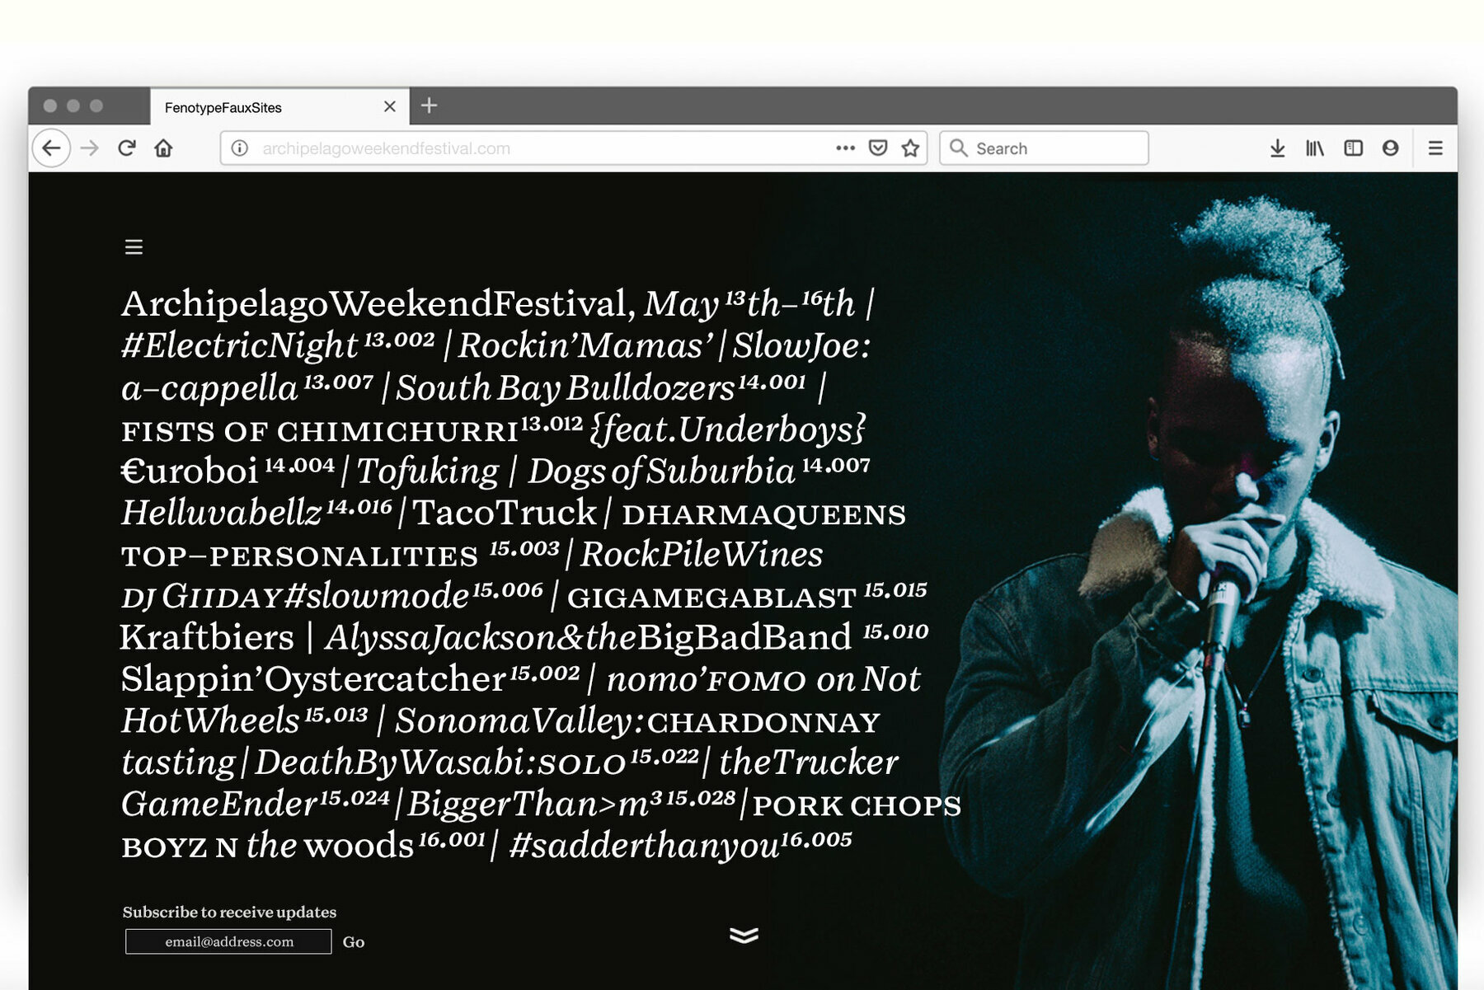
Task: Open a new browser tab
Action: pyautogui.click(x=429, y=106)
